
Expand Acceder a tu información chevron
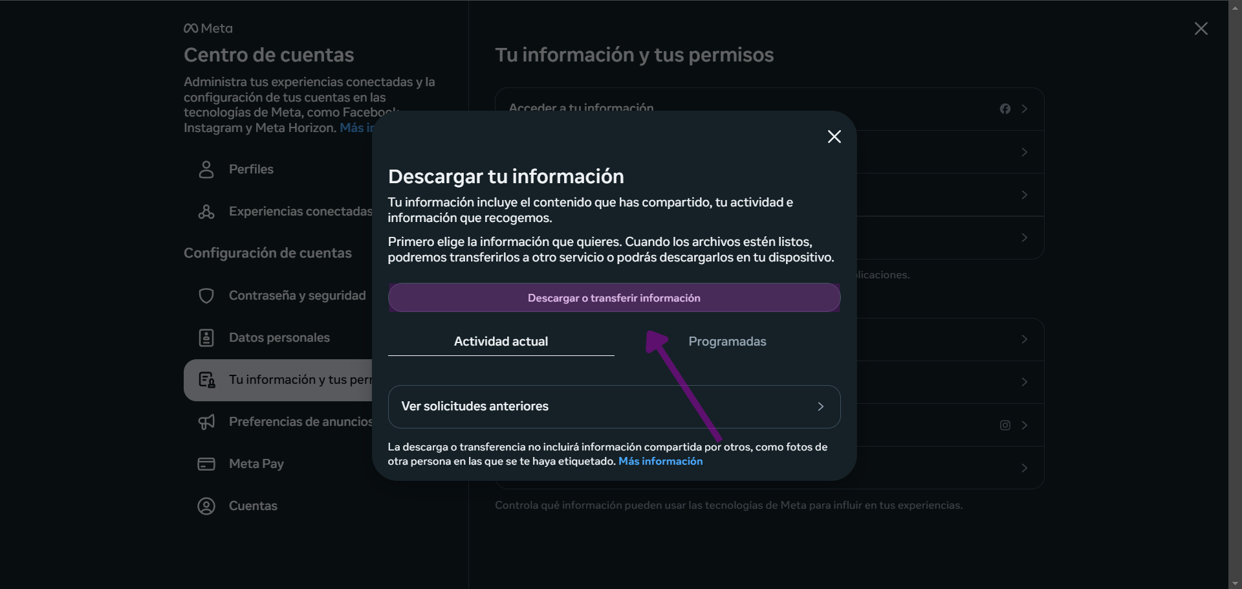1025,109
